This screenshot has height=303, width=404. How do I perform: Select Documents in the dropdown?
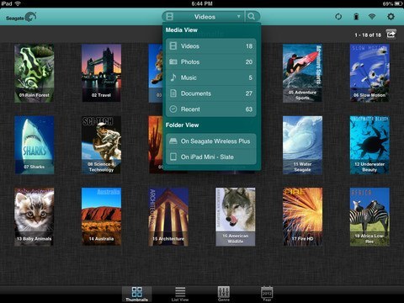211,93
